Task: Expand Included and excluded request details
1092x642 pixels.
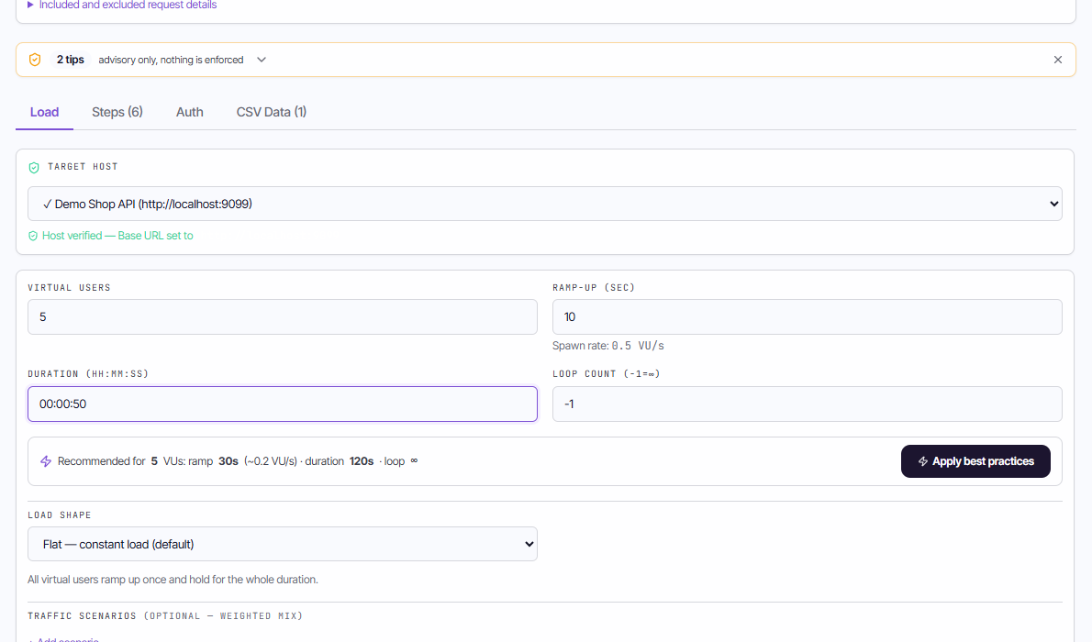Action: pyautogui.click(x=122, y=5)
